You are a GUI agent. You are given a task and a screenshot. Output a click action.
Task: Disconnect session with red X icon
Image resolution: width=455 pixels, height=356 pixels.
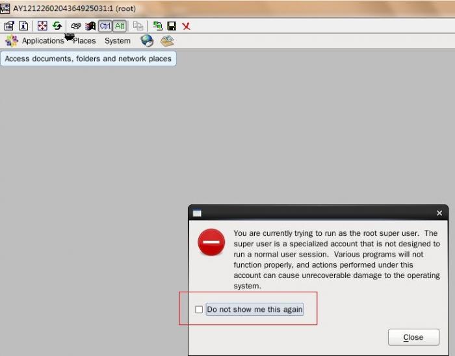(x=186, y=26)
